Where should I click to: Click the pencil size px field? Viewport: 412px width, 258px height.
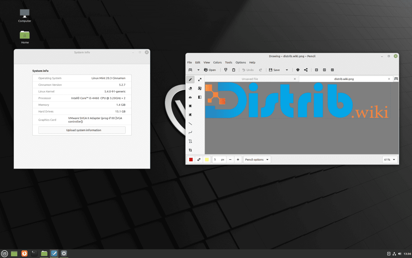[219, 160]
